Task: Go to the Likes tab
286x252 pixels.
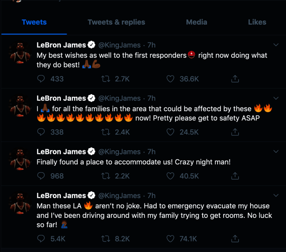Action: [257, 22]
